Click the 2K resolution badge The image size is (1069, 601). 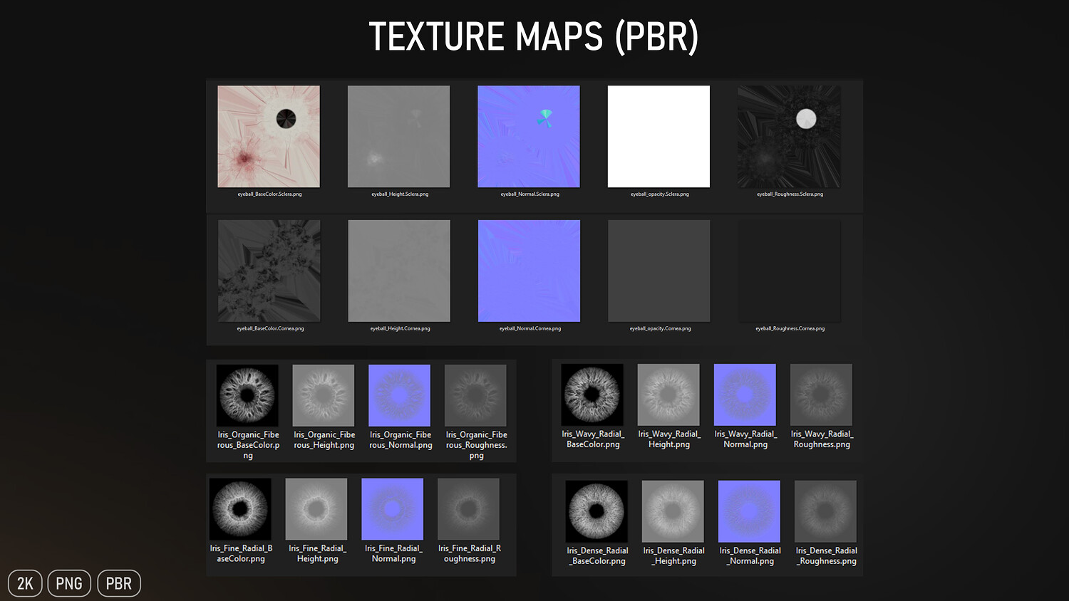pos(25,584)
